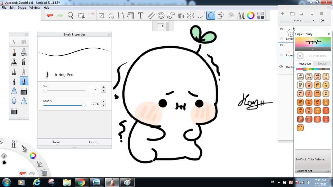Open the Draw Styles shapes tool
This screenshot has width=333, height=187.
[x=221, y=15]
